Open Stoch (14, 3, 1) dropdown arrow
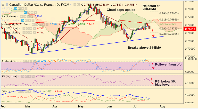This screenshot has width=198, height=109. (x=20, y=61)
